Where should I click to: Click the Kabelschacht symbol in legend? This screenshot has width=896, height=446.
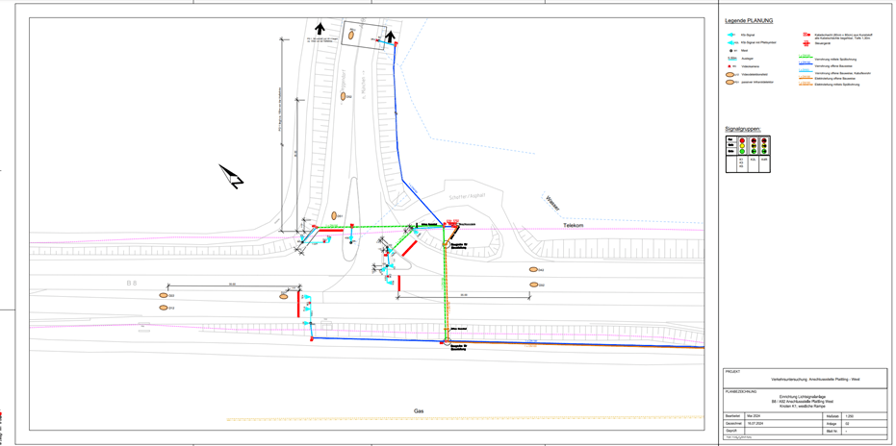coord(805,34)
